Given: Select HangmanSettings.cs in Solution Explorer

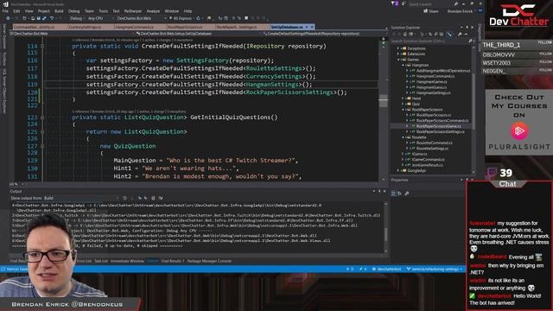Looking at the screenshot, I should tap(433, 93).
